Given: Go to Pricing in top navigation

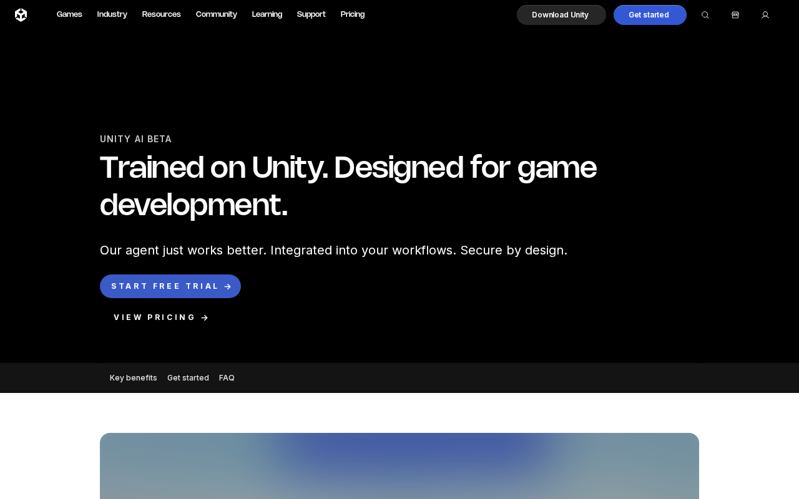Looking at the screenshot, I should click(x=353, y=14).
